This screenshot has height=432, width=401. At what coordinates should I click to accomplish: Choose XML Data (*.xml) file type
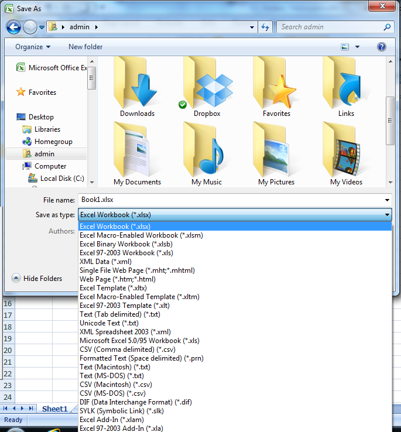coord(235,262)
